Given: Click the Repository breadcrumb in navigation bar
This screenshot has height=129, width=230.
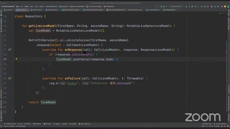Looking at the screenshot, I should 64,6.
